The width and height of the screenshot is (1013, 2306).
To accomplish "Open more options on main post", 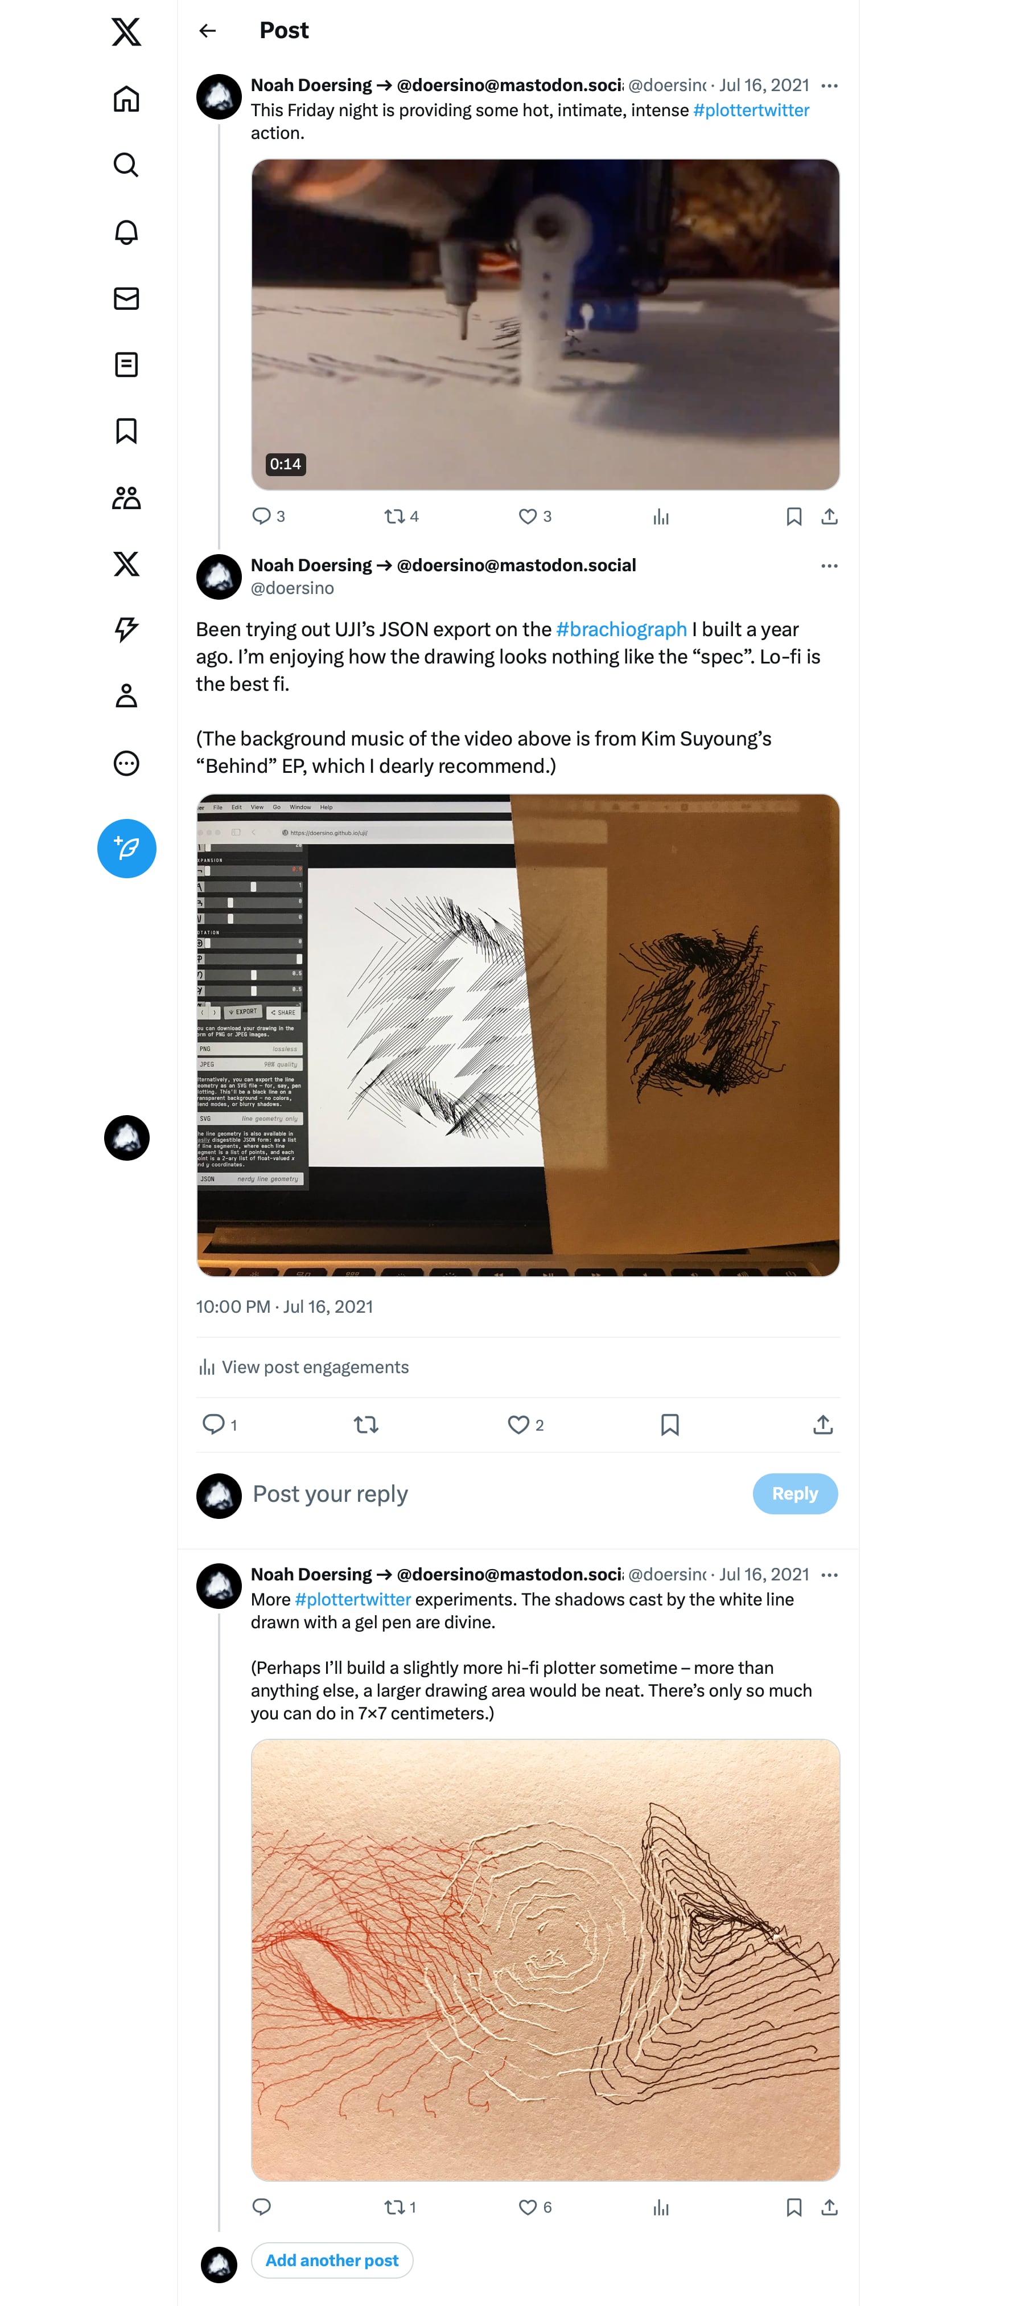I will point(829,566).
